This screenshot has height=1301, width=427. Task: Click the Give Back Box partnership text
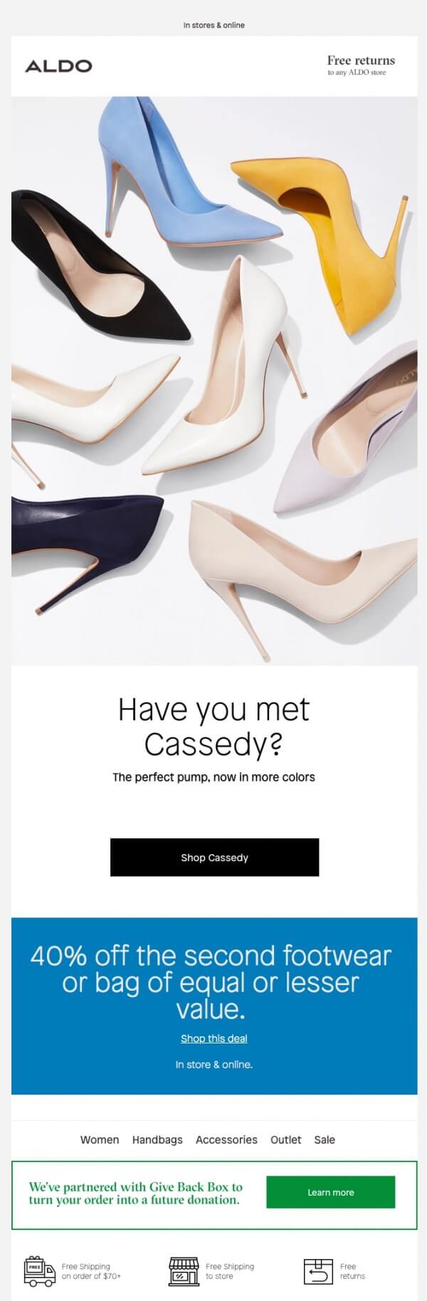135,1193
